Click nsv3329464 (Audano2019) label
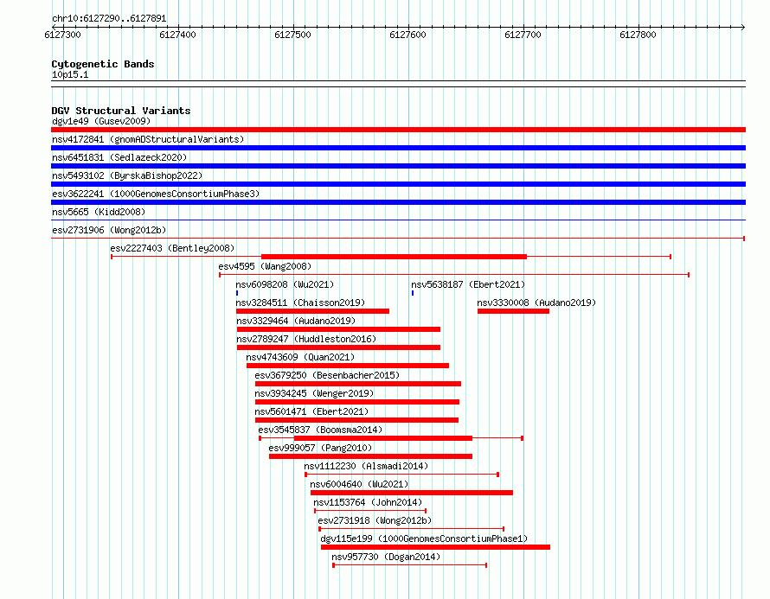Screen dimensions: 770x599 pos(296,321)
